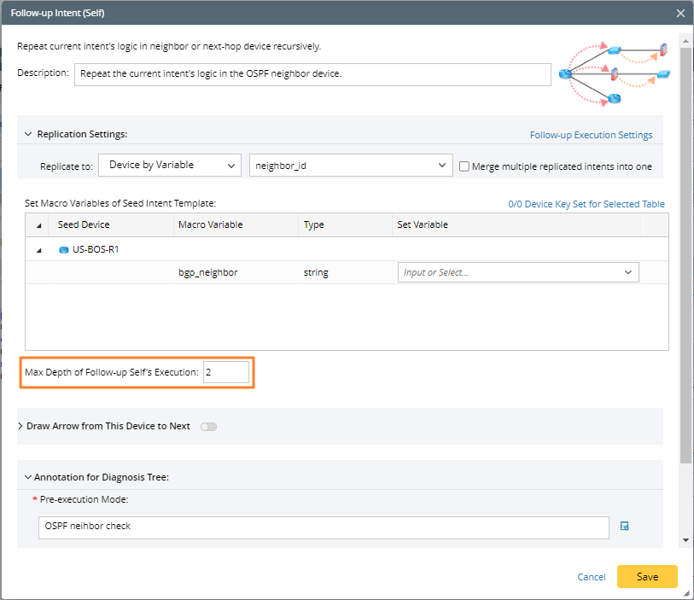Screen dimensions: 694x600
Task: Enable Merge multiple replicated intents checkbox
Action: pyautogui.click(x=464, y=166)
